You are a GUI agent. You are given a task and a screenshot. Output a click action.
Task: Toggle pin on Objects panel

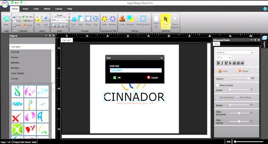(x=50, y=36)
